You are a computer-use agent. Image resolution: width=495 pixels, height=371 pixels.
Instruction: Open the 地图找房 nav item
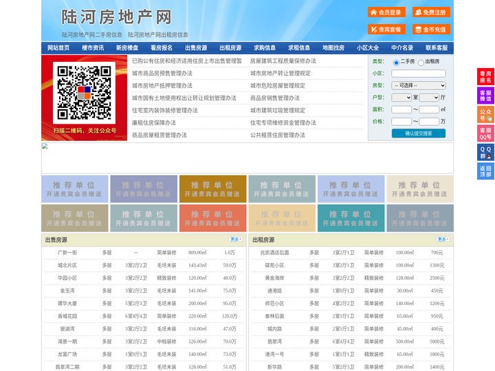tap(333, 48)
